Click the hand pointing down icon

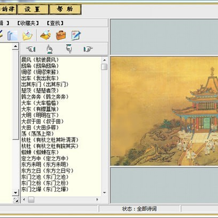69,49
